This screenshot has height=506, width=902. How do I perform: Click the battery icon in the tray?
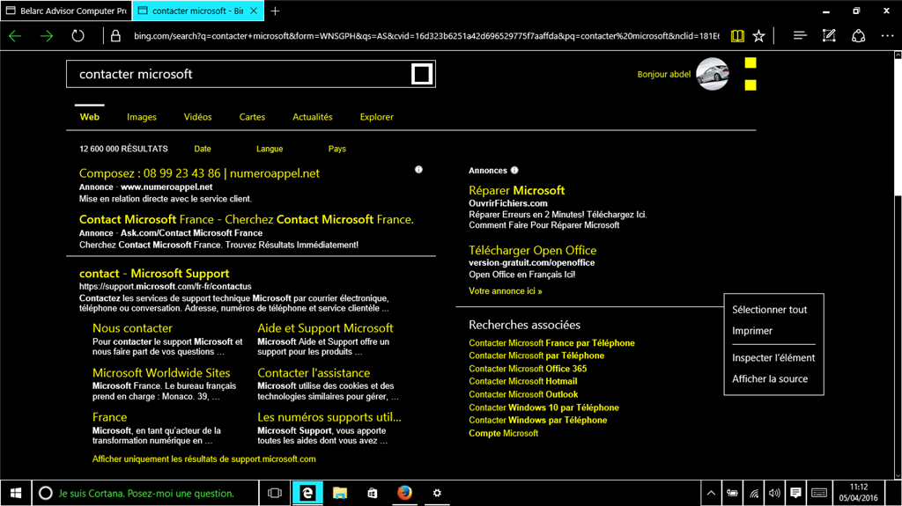pyautogui.click(x=732, y=493)
